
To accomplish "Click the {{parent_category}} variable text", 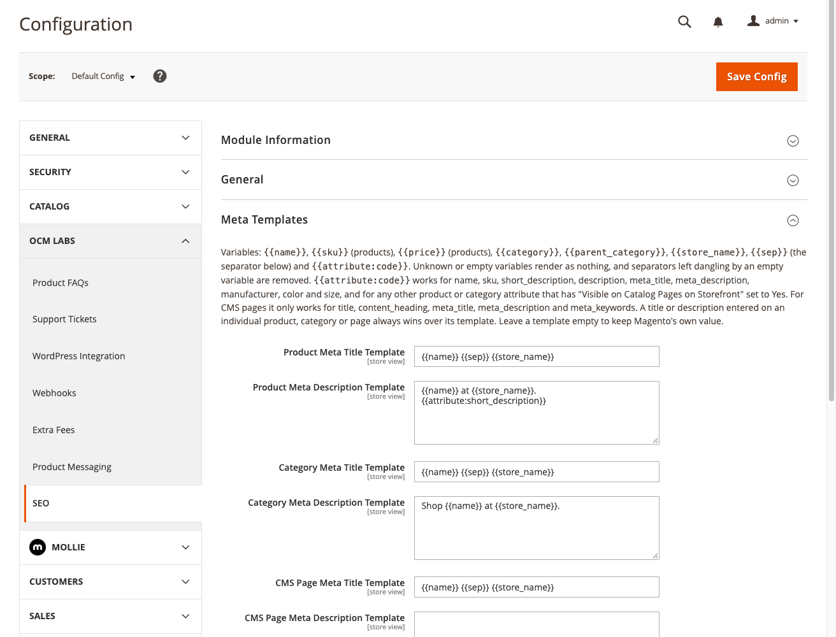I will [616, 252].
